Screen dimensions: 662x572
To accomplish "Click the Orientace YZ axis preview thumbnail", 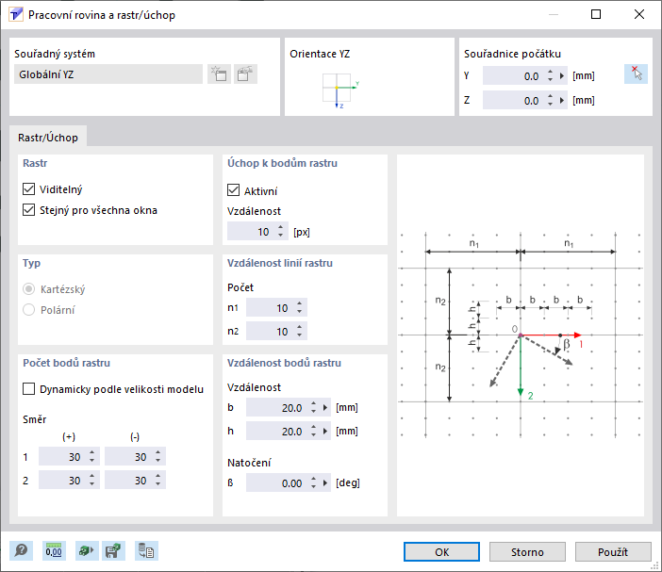I will 340,90.
